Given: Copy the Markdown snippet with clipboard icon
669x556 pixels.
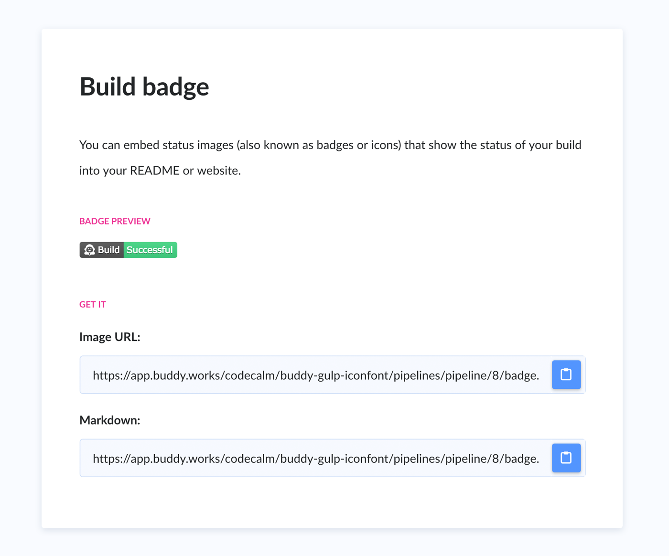Looking at the screenshot, I should [566, 458].
